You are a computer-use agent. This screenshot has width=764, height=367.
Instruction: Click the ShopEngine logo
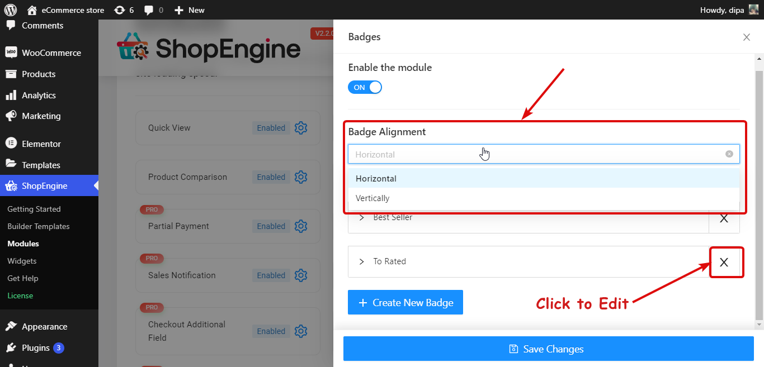[x=208, y=48]
